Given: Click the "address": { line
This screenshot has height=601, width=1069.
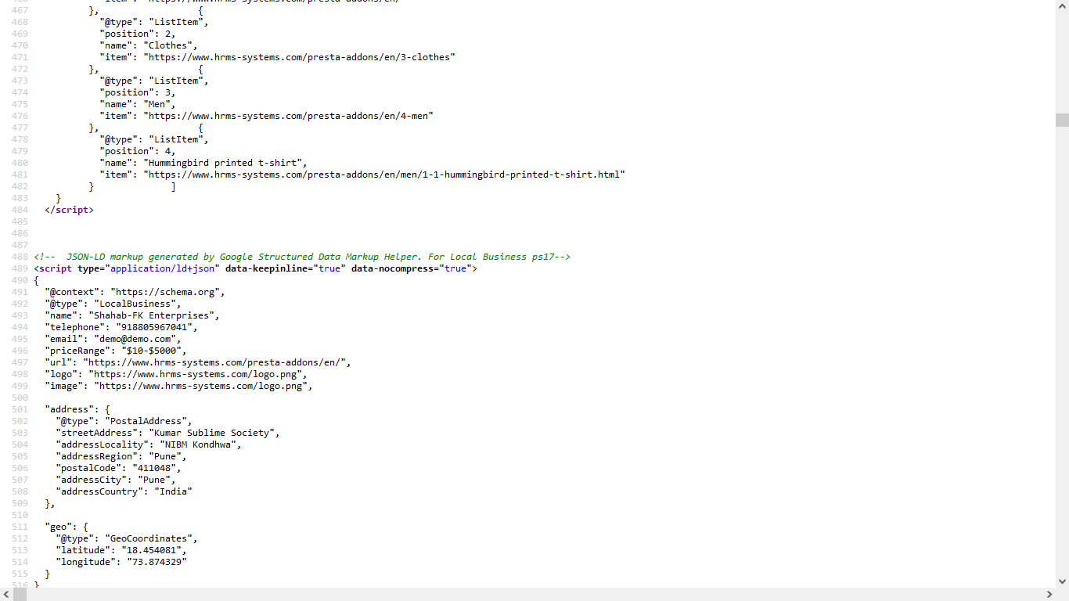Looking at the screenshot, I should (77, 409).
